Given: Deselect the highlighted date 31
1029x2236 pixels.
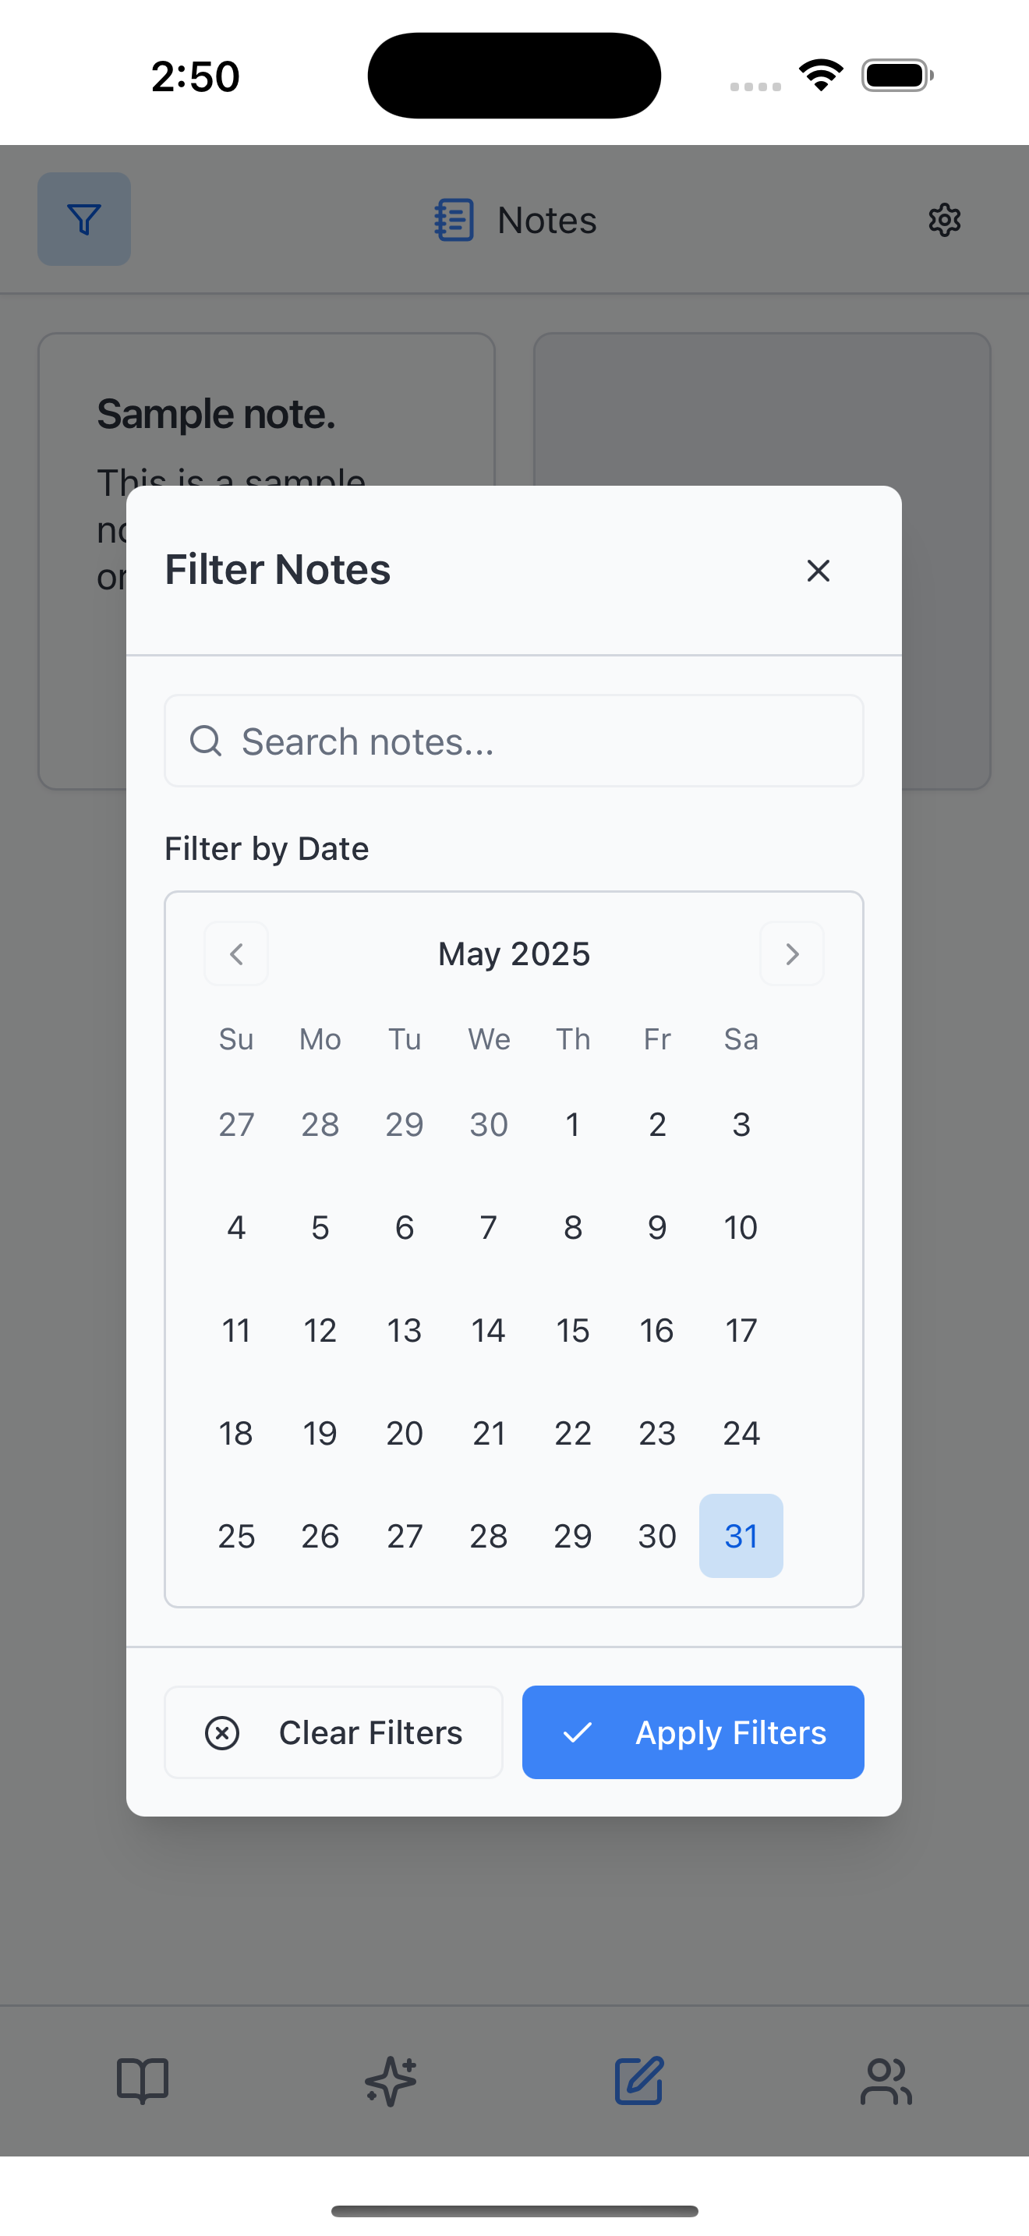Looking at the screenshot, I should click(741, 1536).
